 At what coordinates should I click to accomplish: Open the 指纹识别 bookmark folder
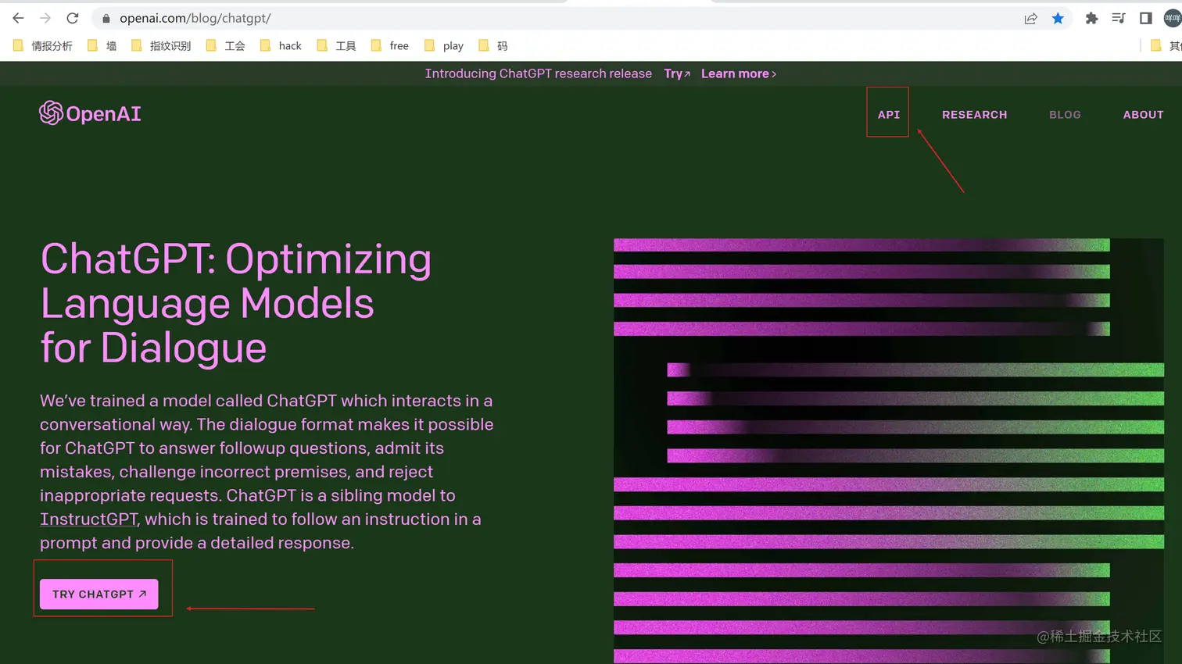click(161, 46)
